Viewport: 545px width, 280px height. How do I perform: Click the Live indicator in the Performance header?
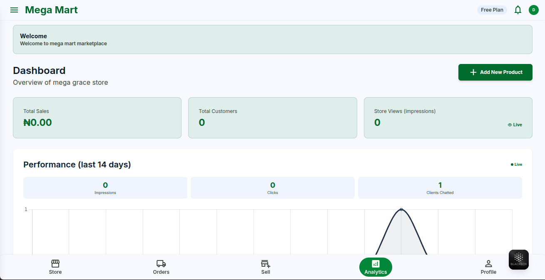(516, 165)
